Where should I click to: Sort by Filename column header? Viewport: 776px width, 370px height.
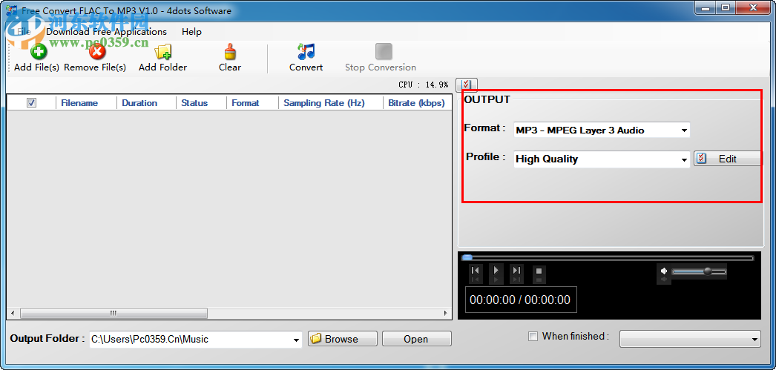86,103
